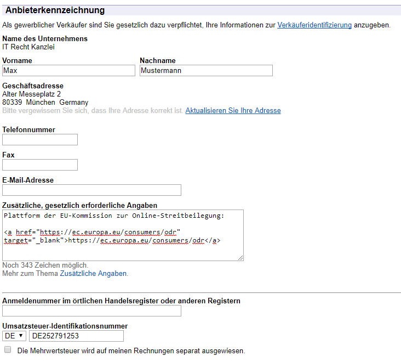401x362 pixels.
Task: Open the Zusätzliche Angaben help link
Action: point(93,274)
